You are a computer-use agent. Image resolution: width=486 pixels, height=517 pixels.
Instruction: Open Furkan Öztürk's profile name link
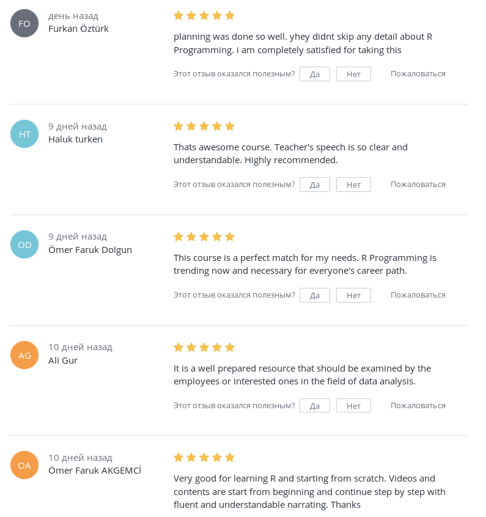coord(78,28)
